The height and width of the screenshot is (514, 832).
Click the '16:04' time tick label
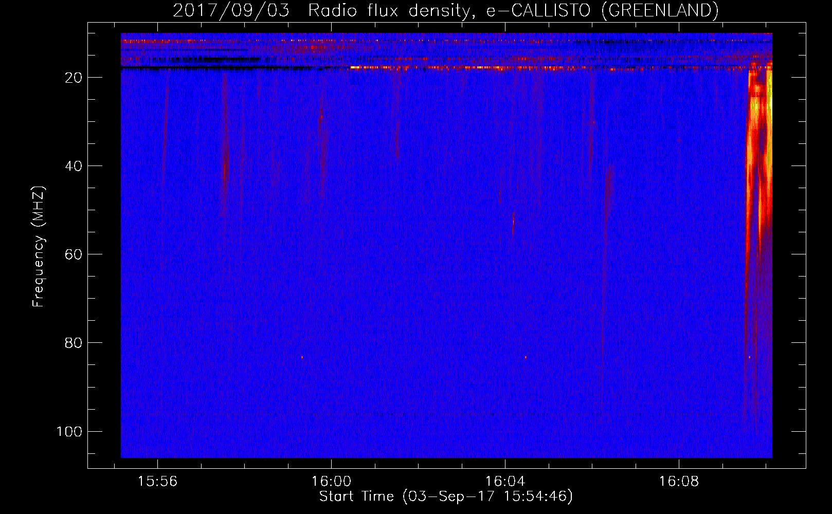[x=505, y=482]
